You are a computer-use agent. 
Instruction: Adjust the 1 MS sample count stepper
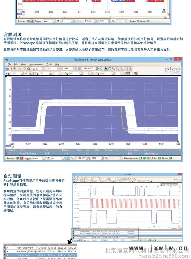point(74,69)
